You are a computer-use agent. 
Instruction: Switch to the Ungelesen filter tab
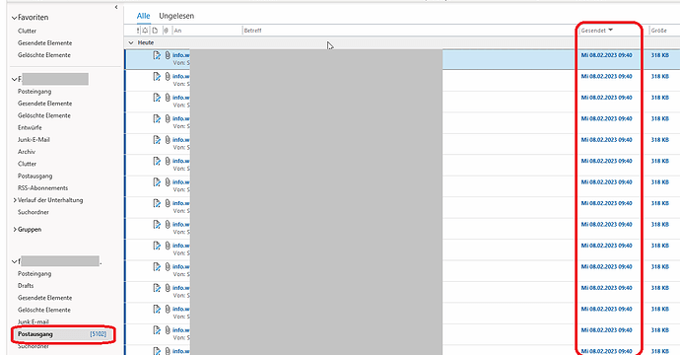click(x=176, y=16)
